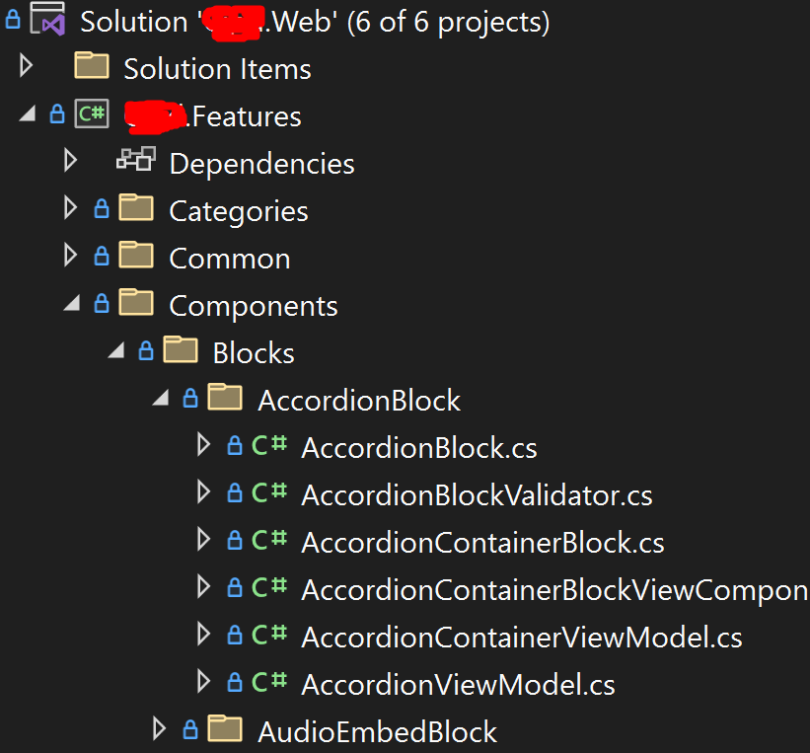The height and width of the screenshot is (753, 810).
Task: Click the C# file icon for AccordionBlock.cs
Action: (x=269, y=446)
